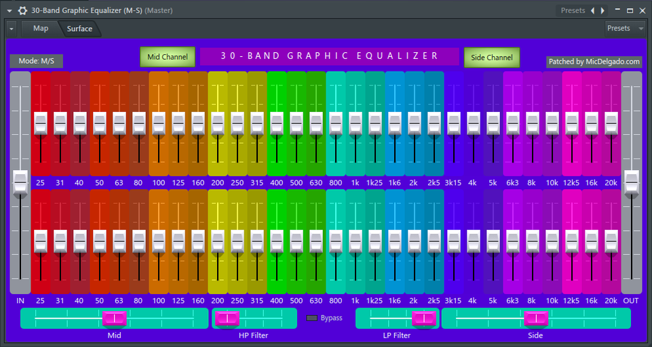Click the OUT gain fader handle
This screenshot has width=652, height=347.
(x=632, y=182)
